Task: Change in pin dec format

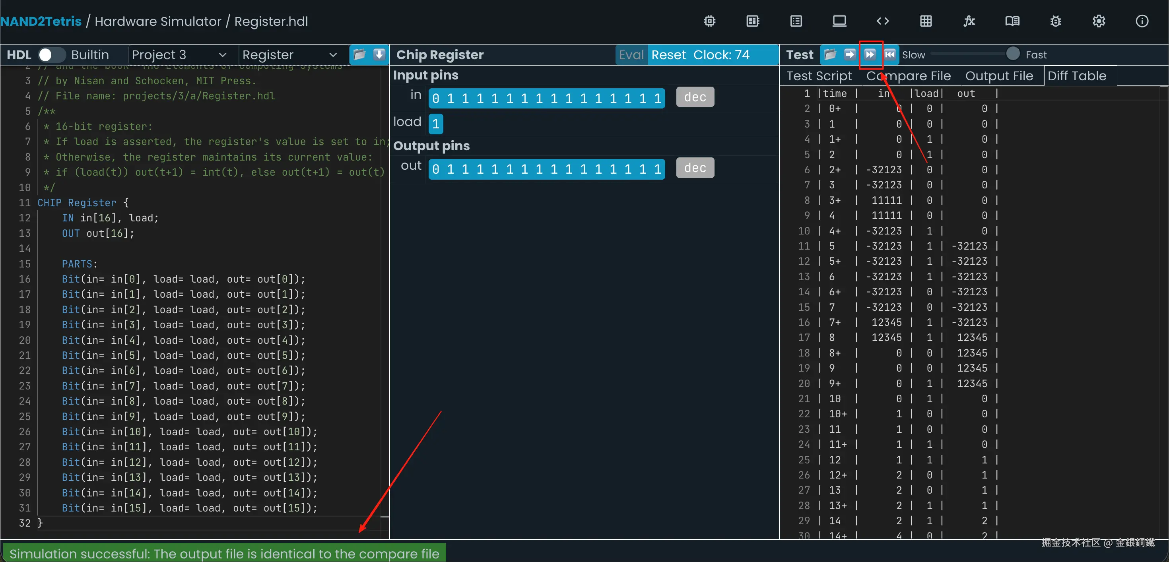Action: [694, 97]
